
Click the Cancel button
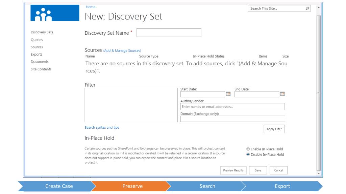278,170
